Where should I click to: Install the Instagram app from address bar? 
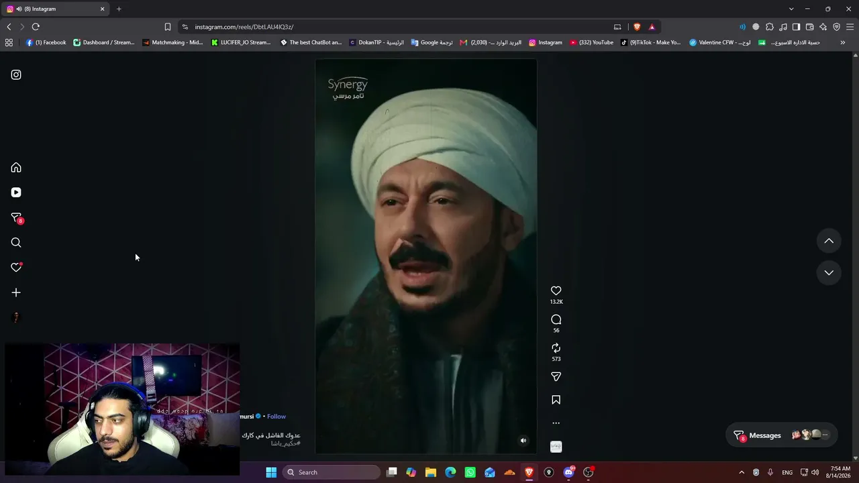pos(617,27)
